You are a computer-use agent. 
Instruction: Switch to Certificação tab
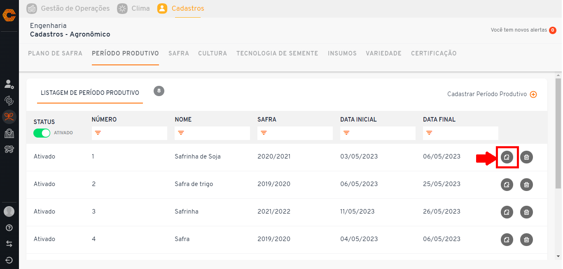[434, 53]
